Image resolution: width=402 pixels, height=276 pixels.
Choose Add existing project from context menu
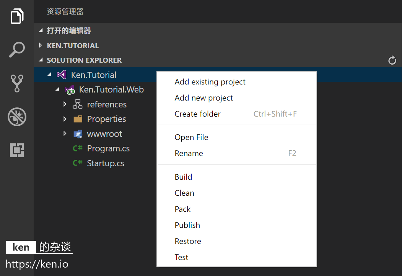coord(236,82)
